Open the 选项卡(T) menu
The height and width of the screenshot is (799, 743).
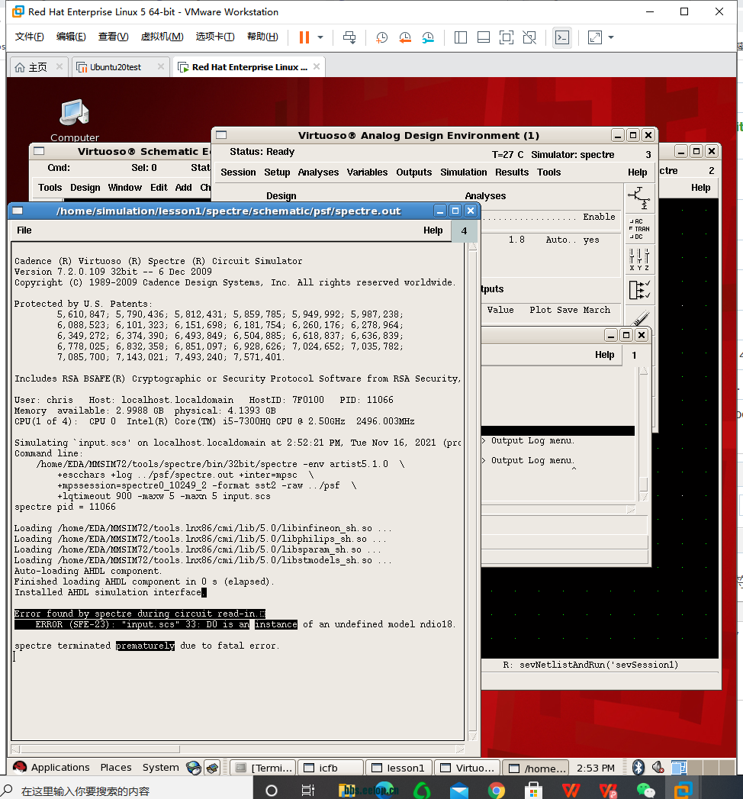click(x=215, y=37)
